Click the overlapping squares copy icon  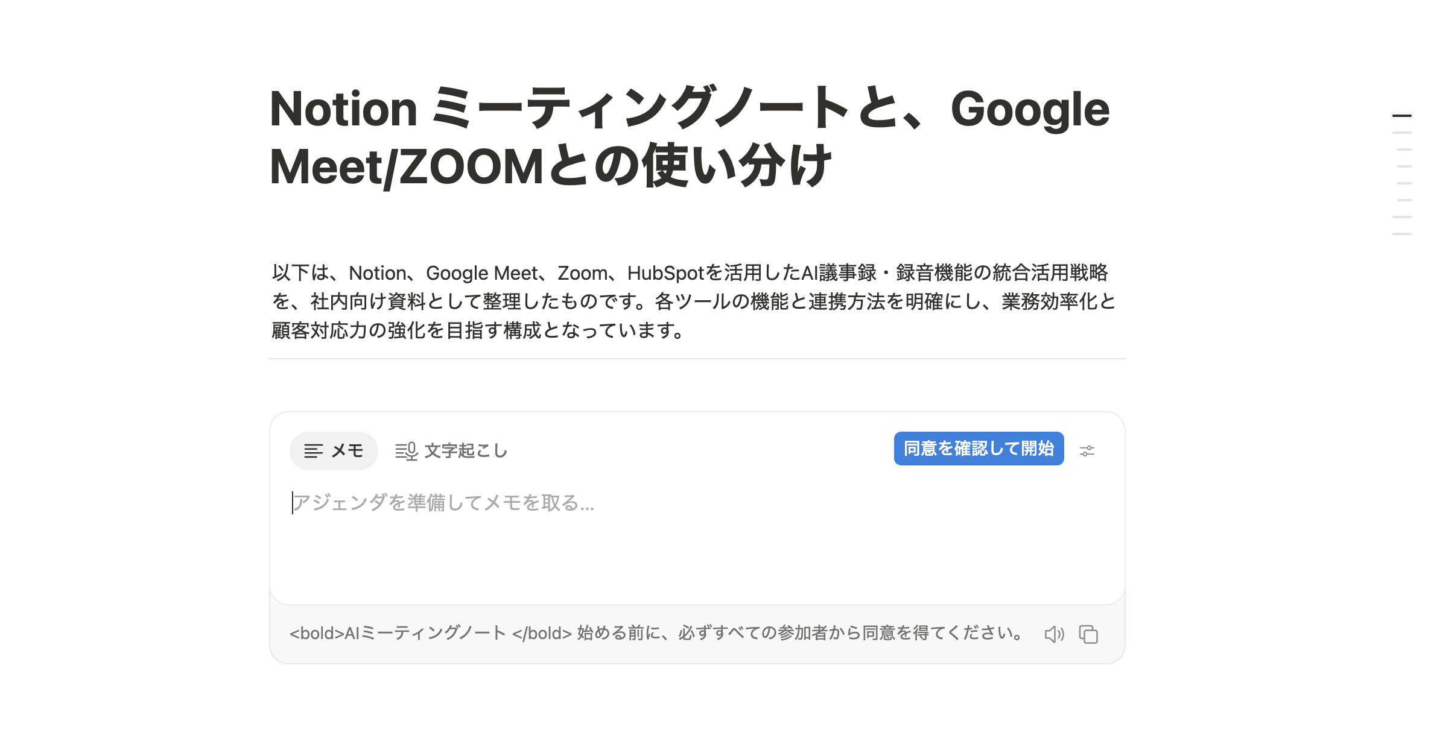pos(1088,634)
